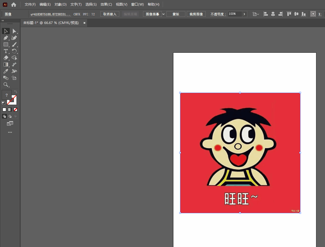Expand Image Trace presets dropdown arrow

pyautogui.click(x=163, y=14)
